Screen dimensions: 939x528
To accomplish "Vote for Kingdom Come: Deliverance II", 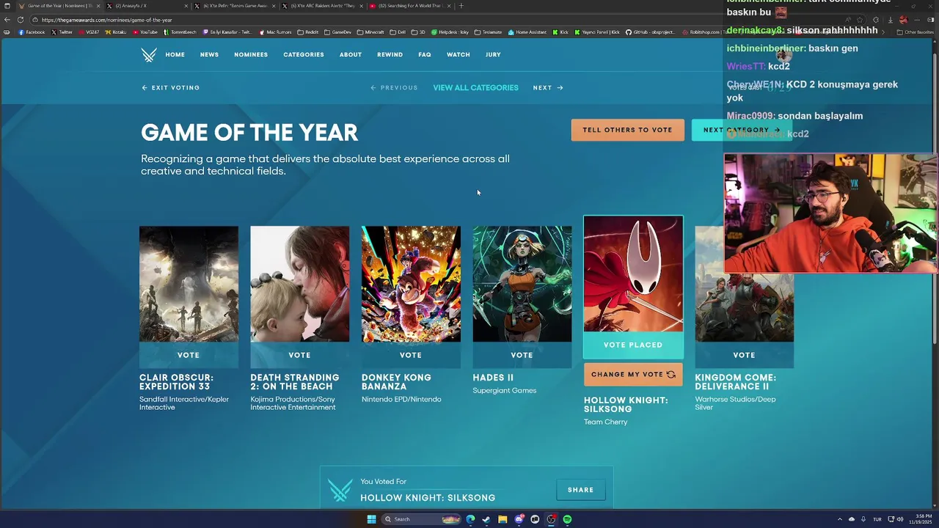I will point(744,355).
